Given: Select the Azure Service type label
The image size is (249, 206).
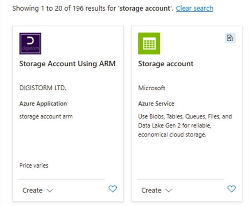Looking at the screenshot, I should tap(156, 104).
